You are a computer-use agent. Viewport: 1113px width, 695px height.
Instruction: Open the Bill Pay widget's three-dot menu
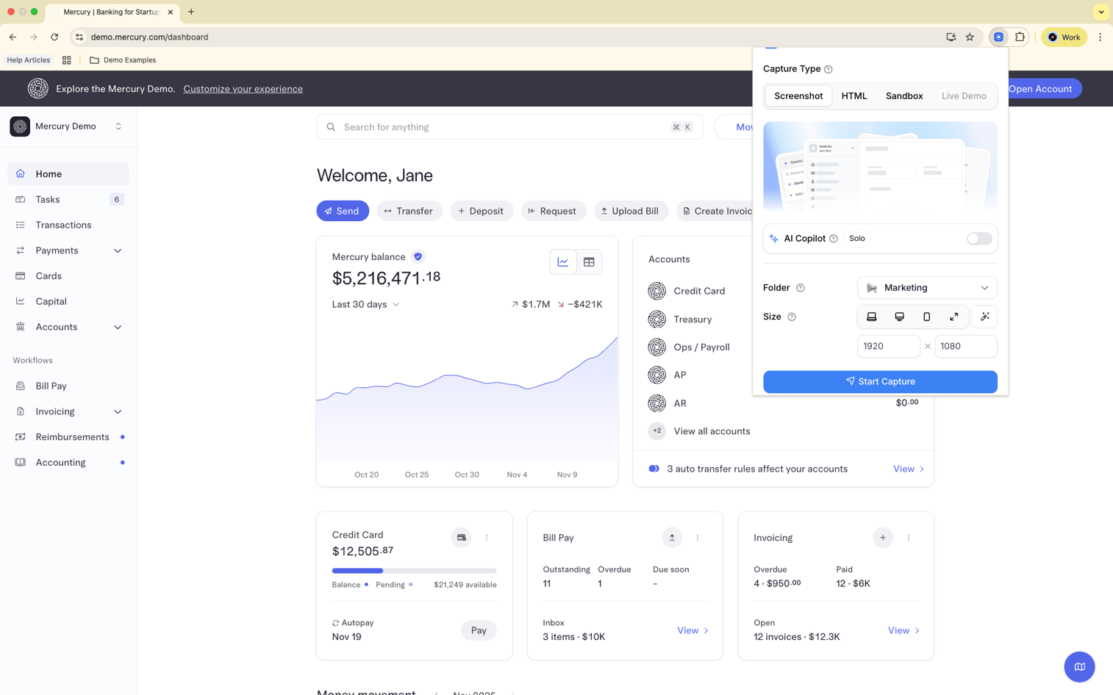(698, 538)
